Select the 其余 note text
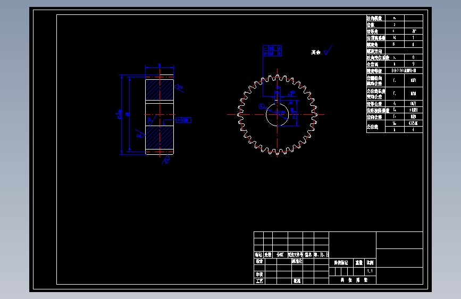 pyautogui.click(x=316, y=52)
